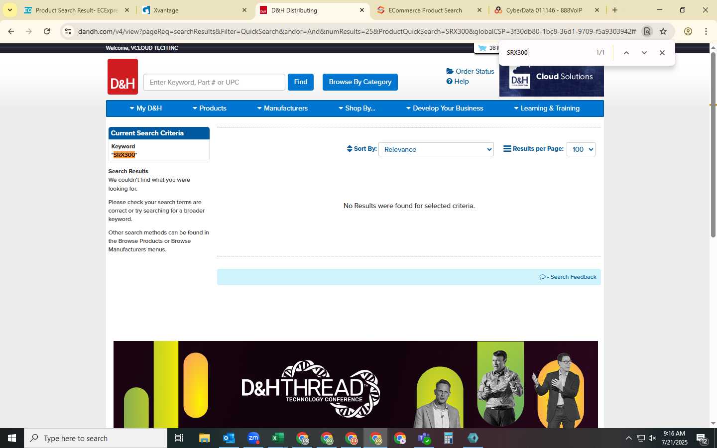The width and height of the screenshot is (717, 448).
Task: Expand the My D&H menu
Action: click(146, 108)
